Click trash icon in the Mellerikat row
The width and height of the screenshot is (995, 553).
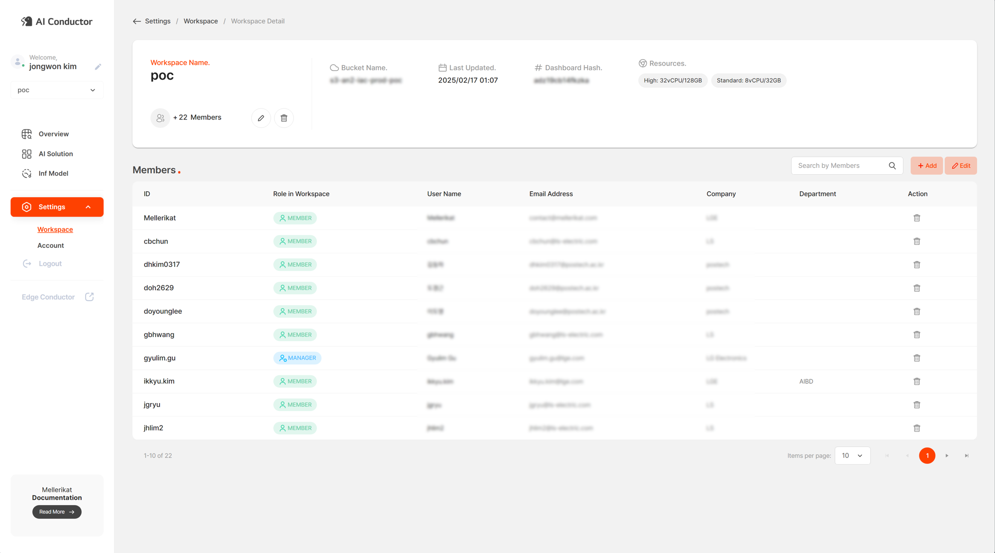pos(917,218)
